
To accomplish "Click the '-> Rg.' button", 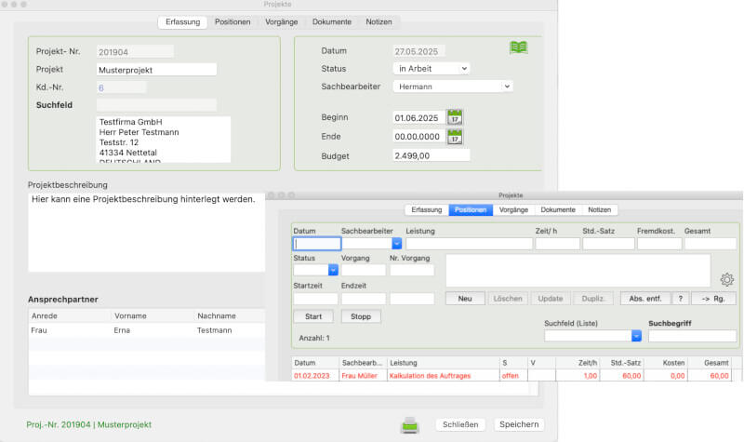I will coord(713,299).
